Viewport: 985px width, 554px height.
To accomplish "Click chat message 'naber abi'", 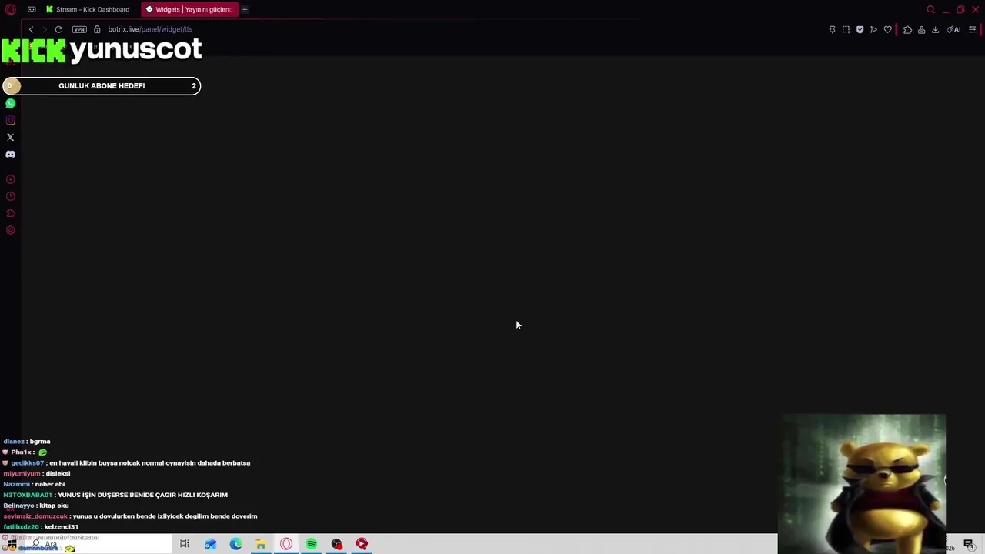I will point(49,484).
